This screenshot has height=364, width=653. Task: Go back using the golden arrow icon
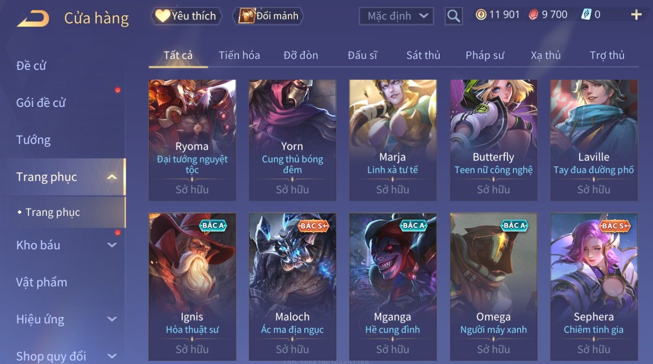[x=33, y=18]
